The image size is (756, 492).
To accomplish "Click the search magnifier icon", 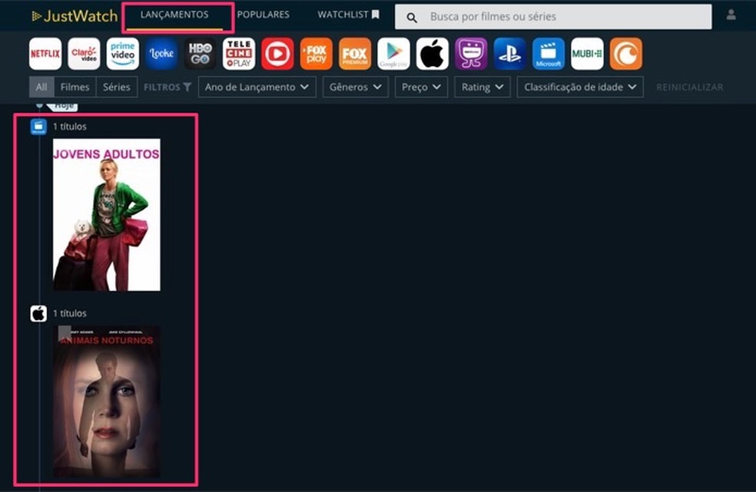I will [411, 18].
